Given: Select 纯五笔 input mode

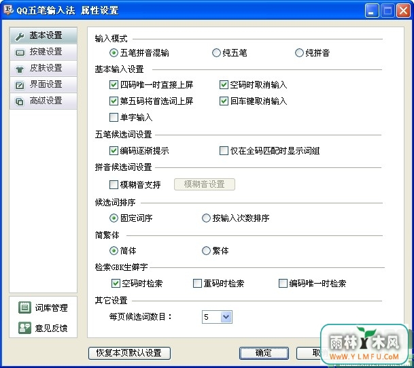Looking at the screenshot, I should [x=216, y=53].
